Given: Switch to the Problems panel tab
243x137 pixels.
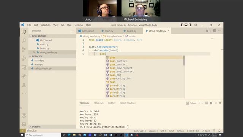Looking at the screenshot, I should pyautogui.click(x=99, y=103).
